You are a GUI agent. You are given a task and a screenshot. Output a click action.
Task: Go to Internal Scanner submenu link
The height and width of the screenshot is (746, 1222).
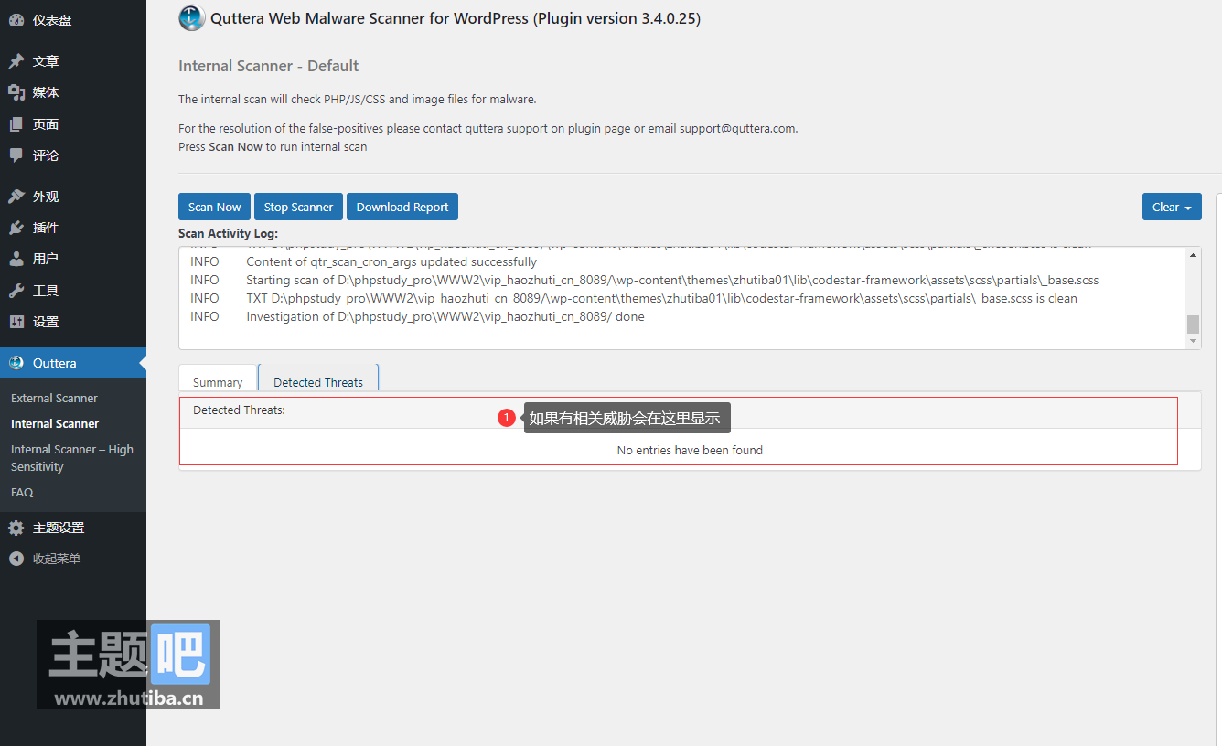point(55,423)
